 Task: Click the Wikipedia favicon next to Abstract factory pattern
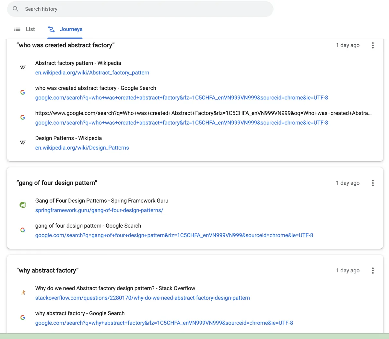coord(23,67)
